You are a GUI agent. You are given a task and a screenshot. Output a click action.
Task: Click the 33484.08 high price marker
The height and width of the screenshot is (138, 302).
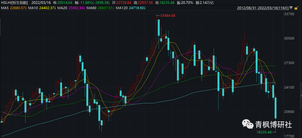click(x=167, y=15)
